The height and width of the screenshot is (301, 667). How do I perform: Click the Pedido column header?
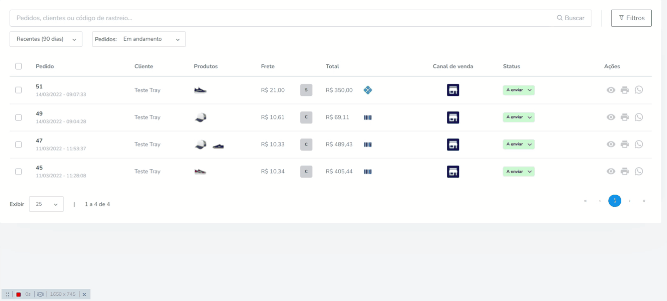tap(45, 66)
